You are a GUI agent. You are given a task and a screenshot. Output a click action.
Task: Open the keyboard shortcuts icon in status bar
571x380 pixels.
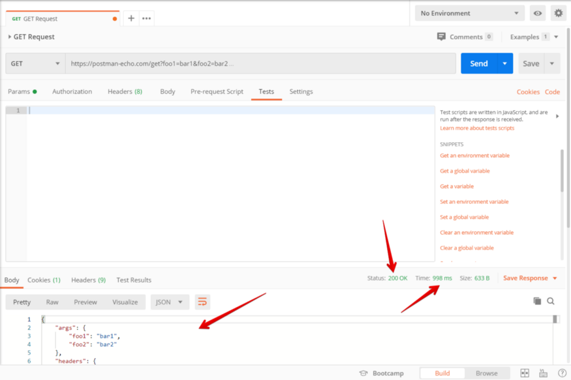click(x=543, y=373)
